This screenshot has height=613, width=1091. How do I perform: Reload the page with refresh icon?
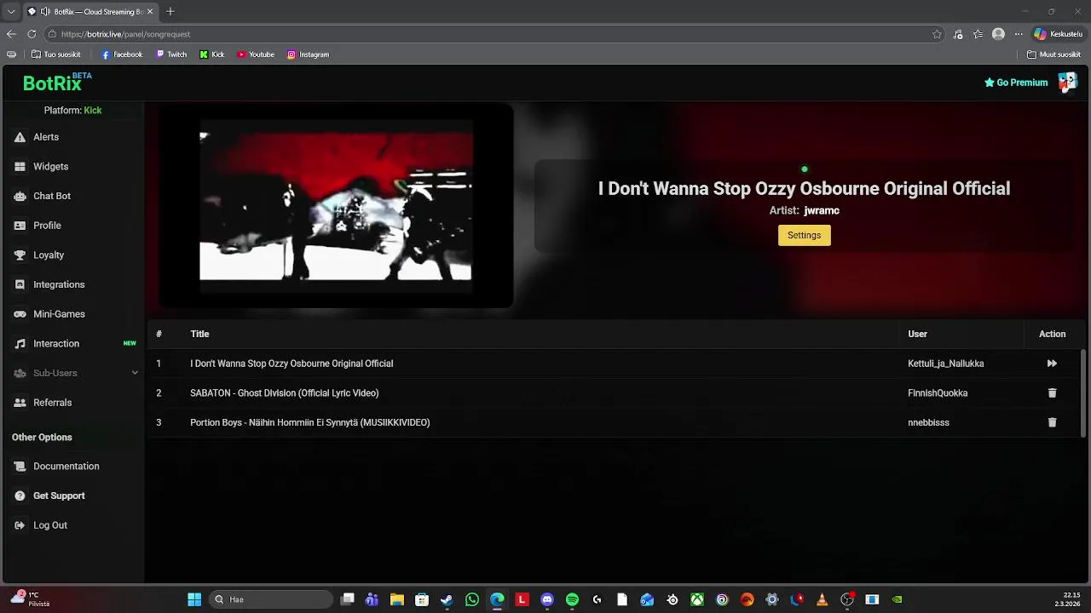(32, 34)
